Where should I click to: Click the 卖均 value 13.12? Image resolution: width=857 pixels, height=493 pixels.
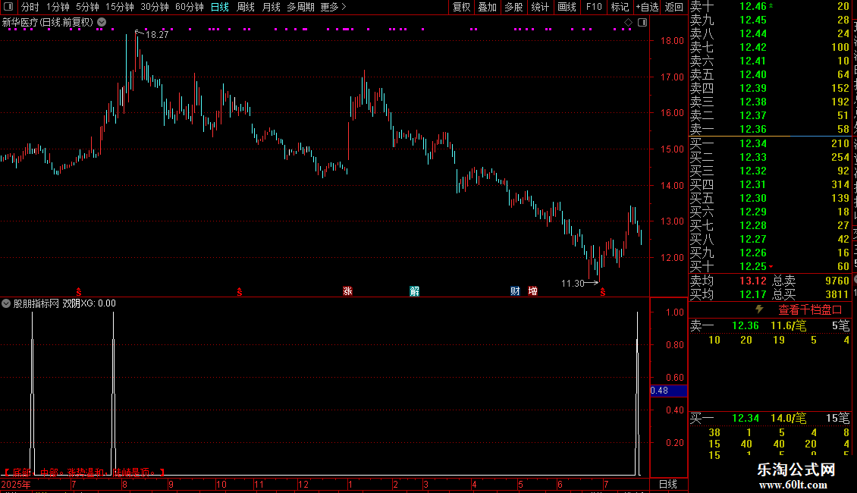(753, 281)
